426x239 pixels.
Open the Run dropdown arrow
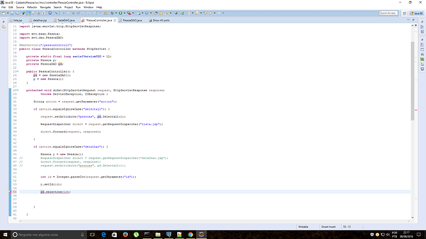click(x=125, y=13)
